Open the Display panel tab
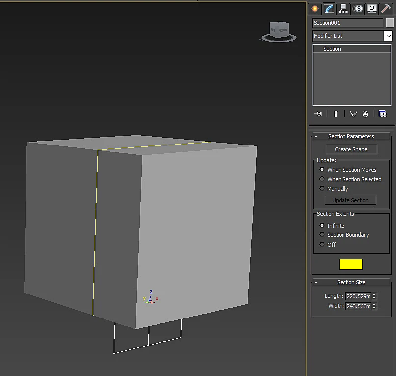Image resolution: width=396 pixels, height=376 pixels. (372, 9)
